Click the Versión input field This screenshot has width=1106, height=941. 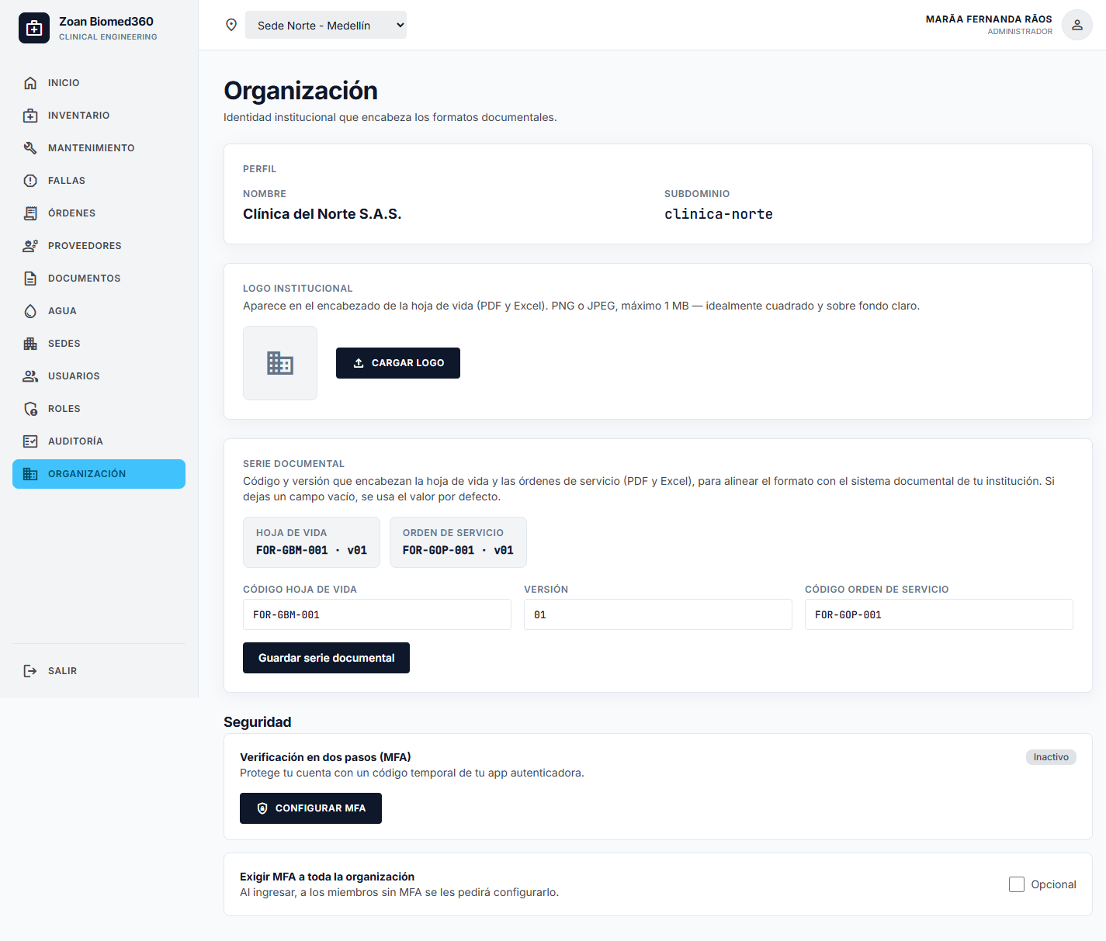(x=658, y=614)
